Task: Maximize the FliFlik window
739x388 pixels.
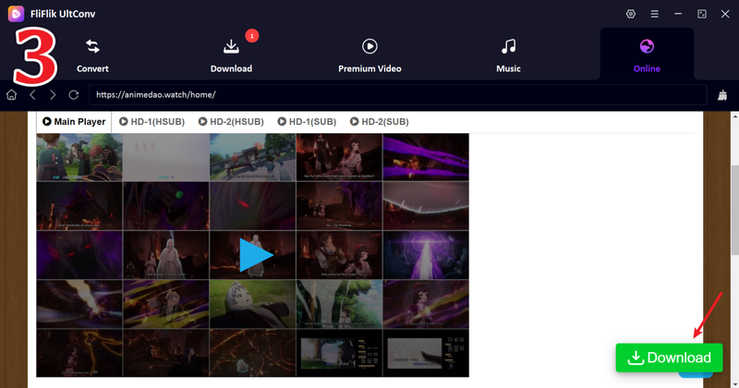Action: (x=702, y=14)
